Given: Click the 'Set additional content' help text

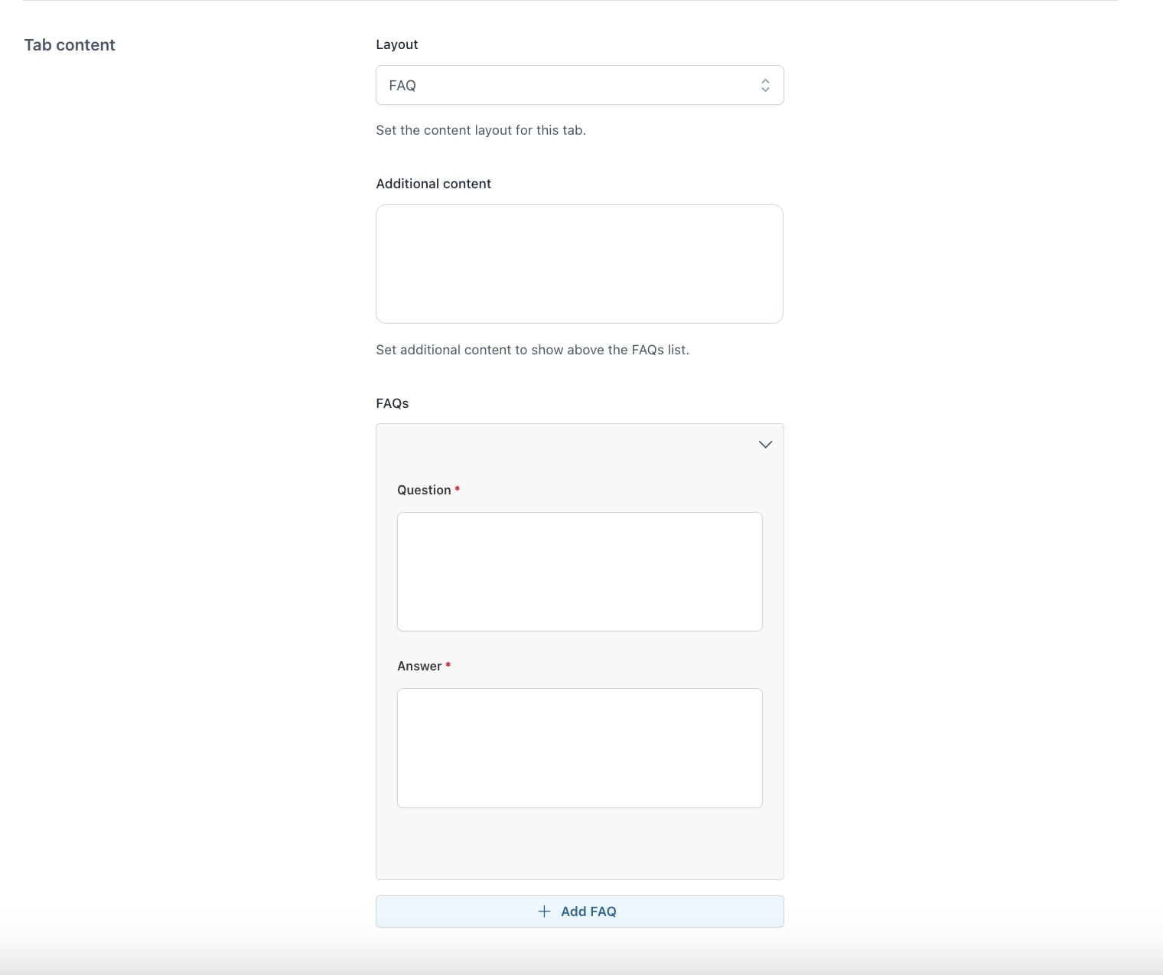Looking at the screenshot, I should coord(532,350).
